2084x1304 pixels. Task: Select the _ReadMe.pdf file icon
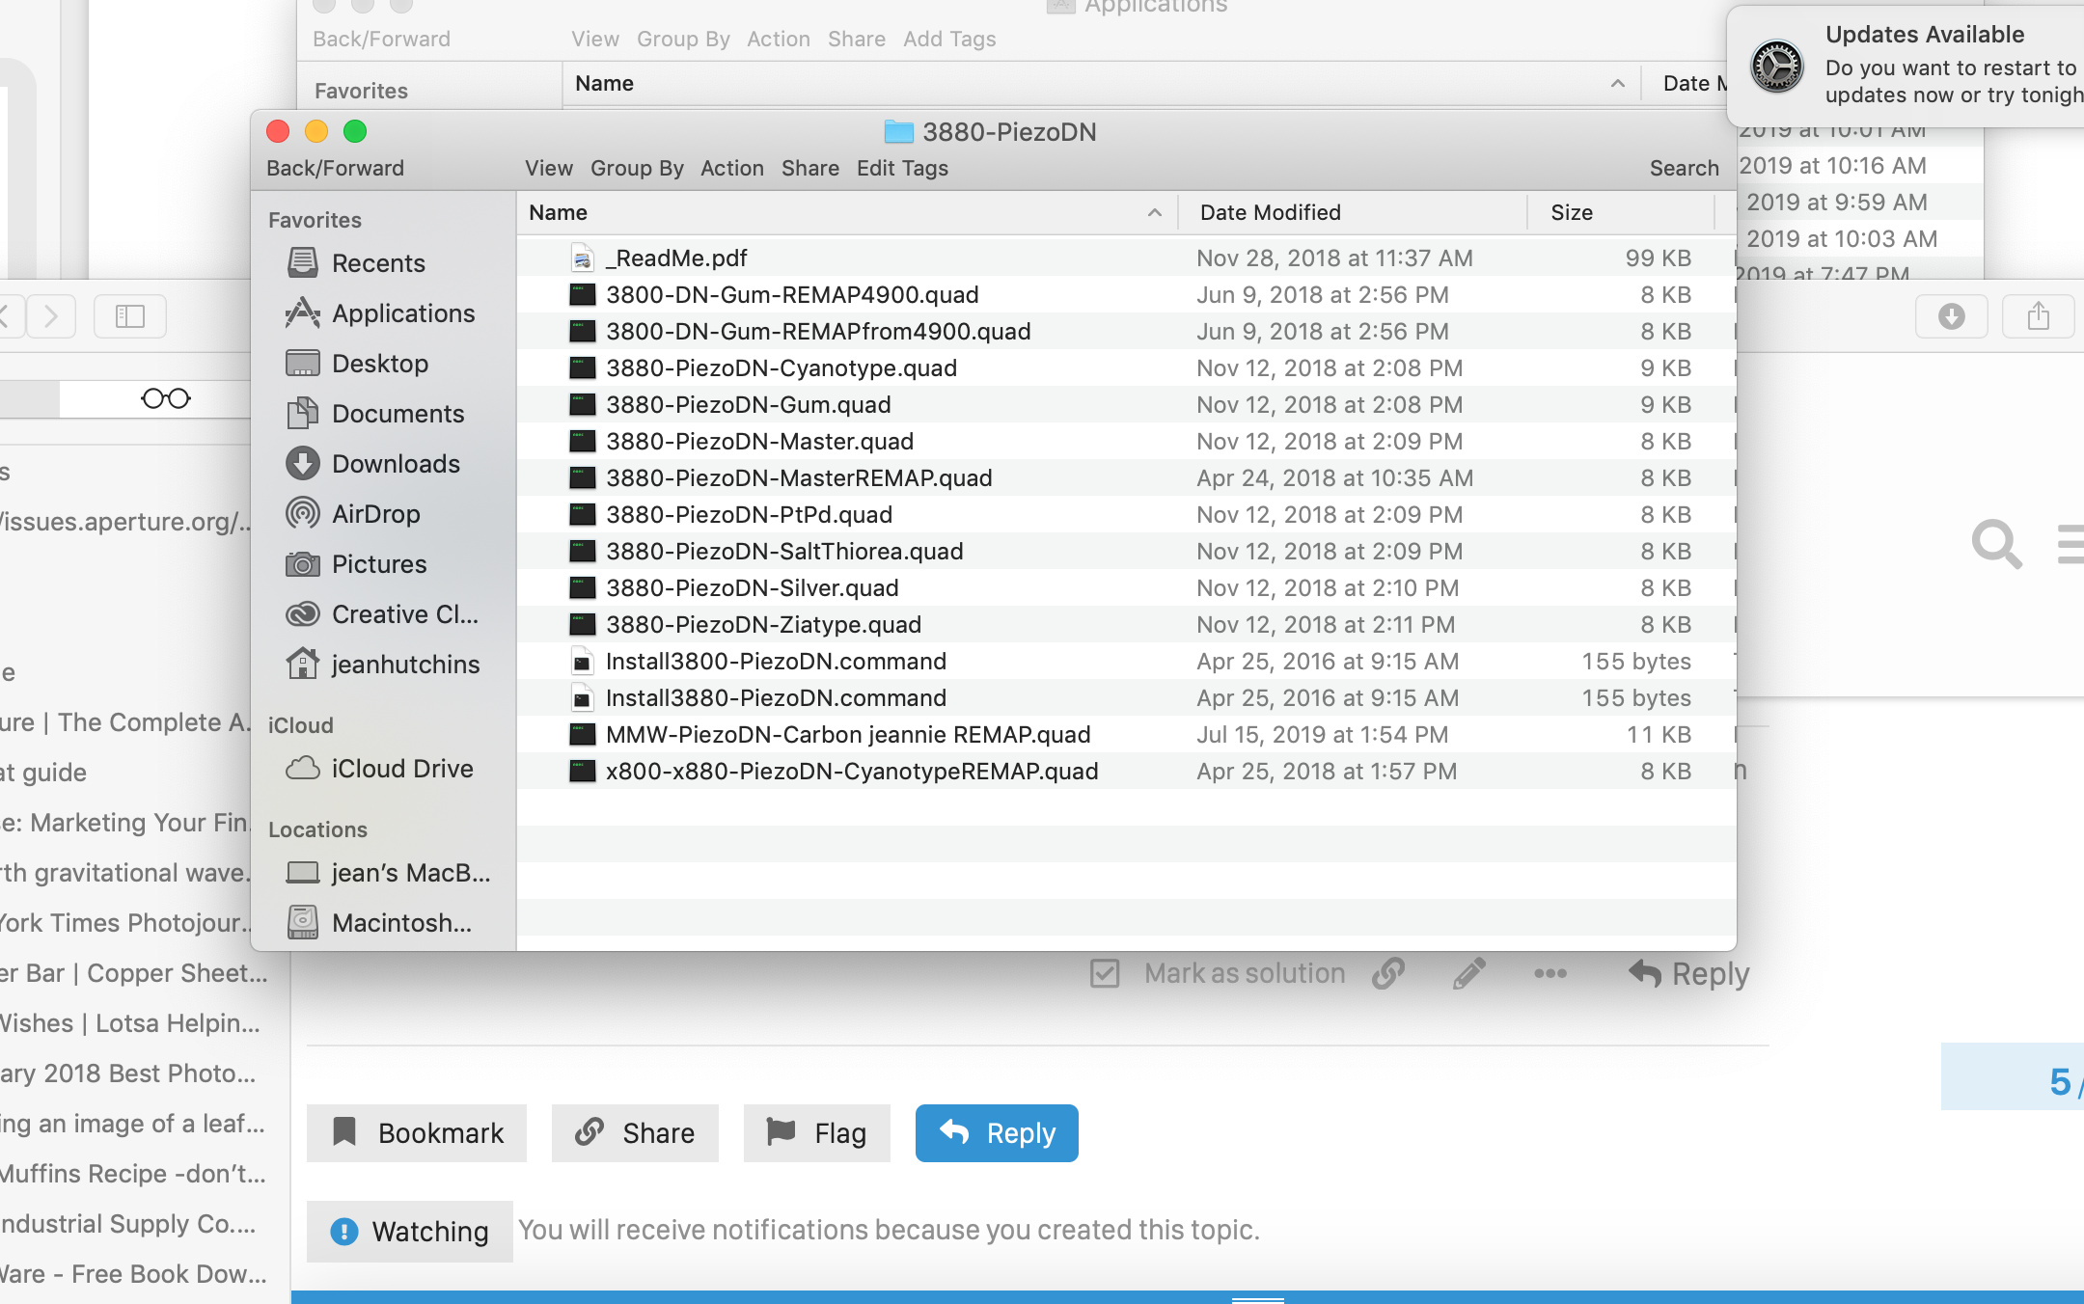(582, 258)
